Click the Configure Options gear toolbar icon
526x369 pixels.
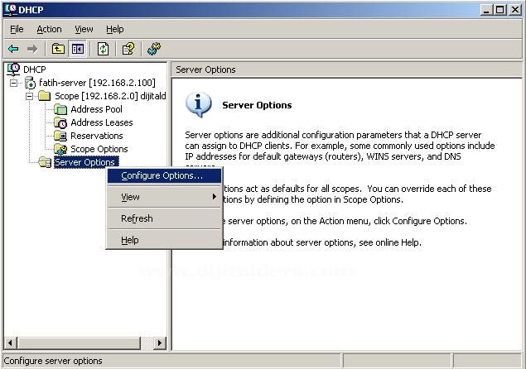tap(154, 49)
